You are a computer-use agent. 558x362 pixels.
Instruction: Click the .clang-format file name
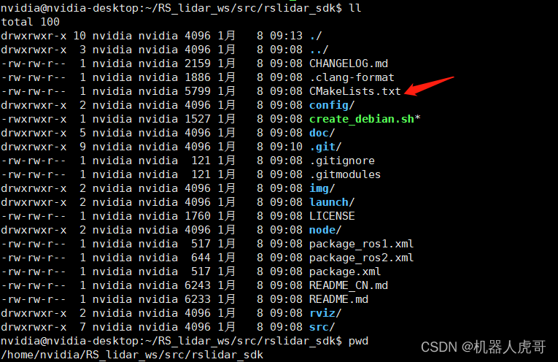coord(352,77)
